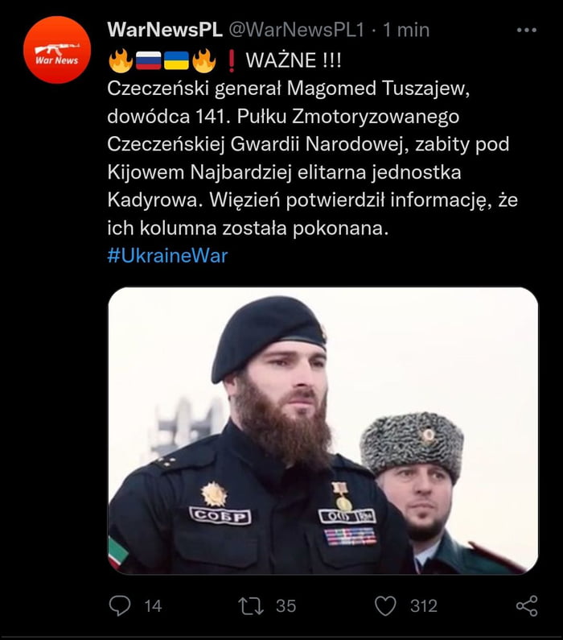
Task: Click the 312 likes count
Action: click(424, 606)
